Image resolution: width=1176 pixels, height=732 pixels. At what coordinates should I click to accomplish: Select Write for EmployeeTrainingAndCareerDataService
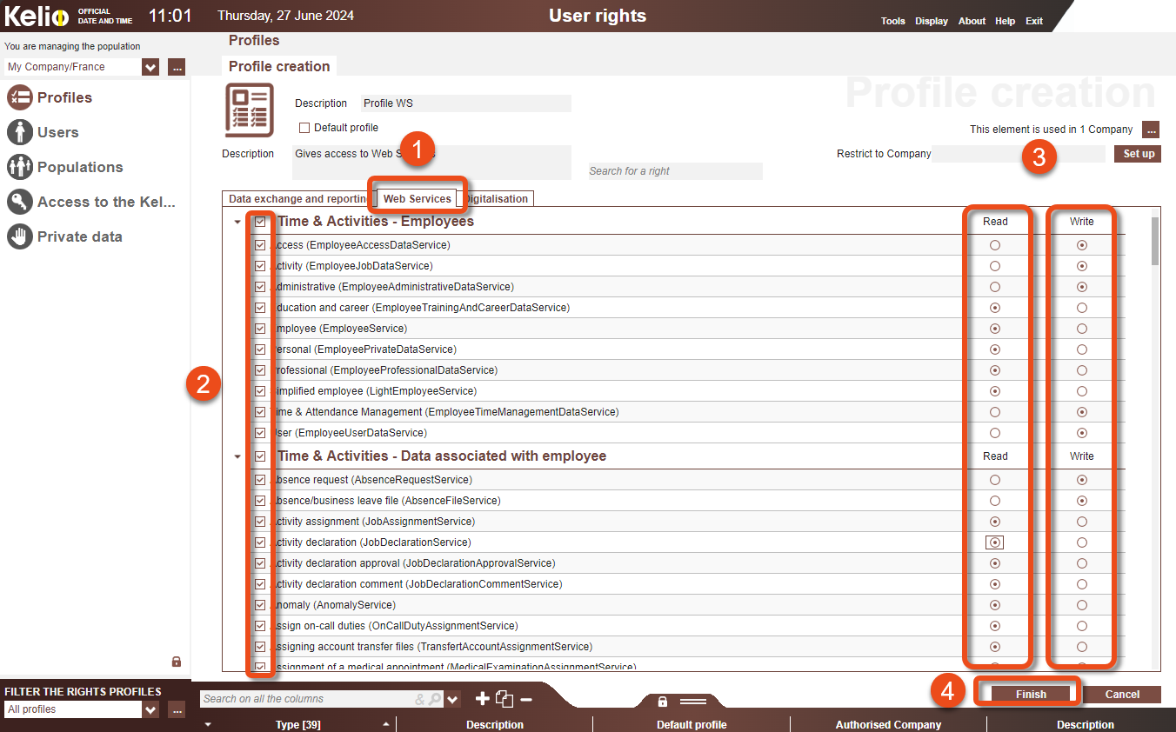(x=1082, y=308)
